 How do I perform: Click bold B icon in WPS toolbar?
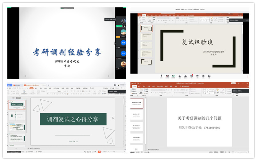(x=48, y=94)
